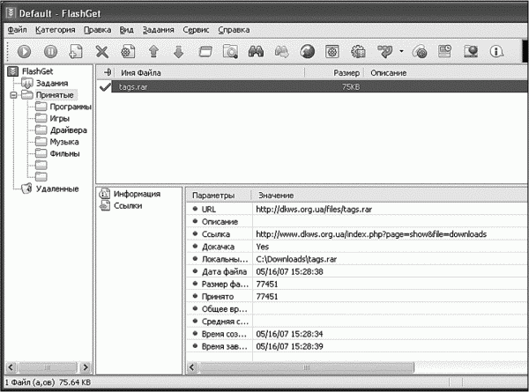This screenshot has height=392, width=529.
Task: Click tree panel scrollbar right arrow
Action: coord(86,367)
